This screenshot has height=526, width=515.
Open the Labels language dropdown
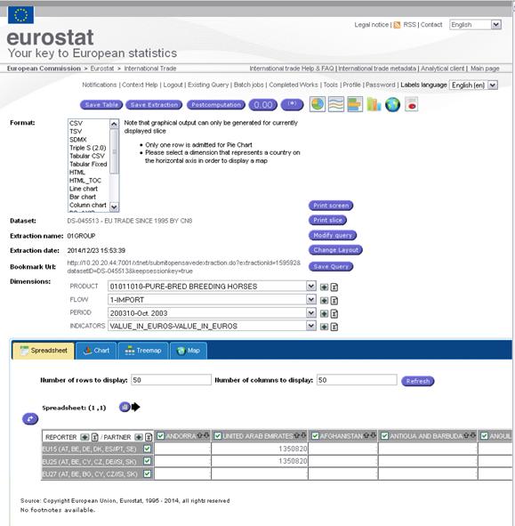click(473, 85)
